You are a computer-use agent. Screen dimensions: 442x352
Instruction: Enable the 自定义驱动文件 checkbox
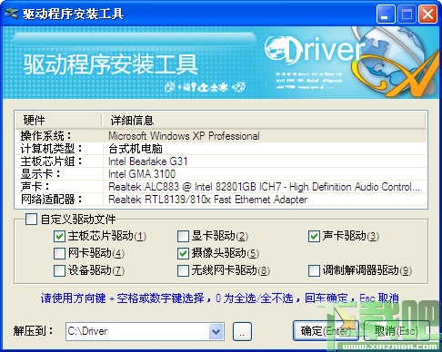click(x=31, y=220)
